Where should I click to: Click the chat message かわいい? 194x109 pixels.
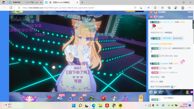[174, 73]
